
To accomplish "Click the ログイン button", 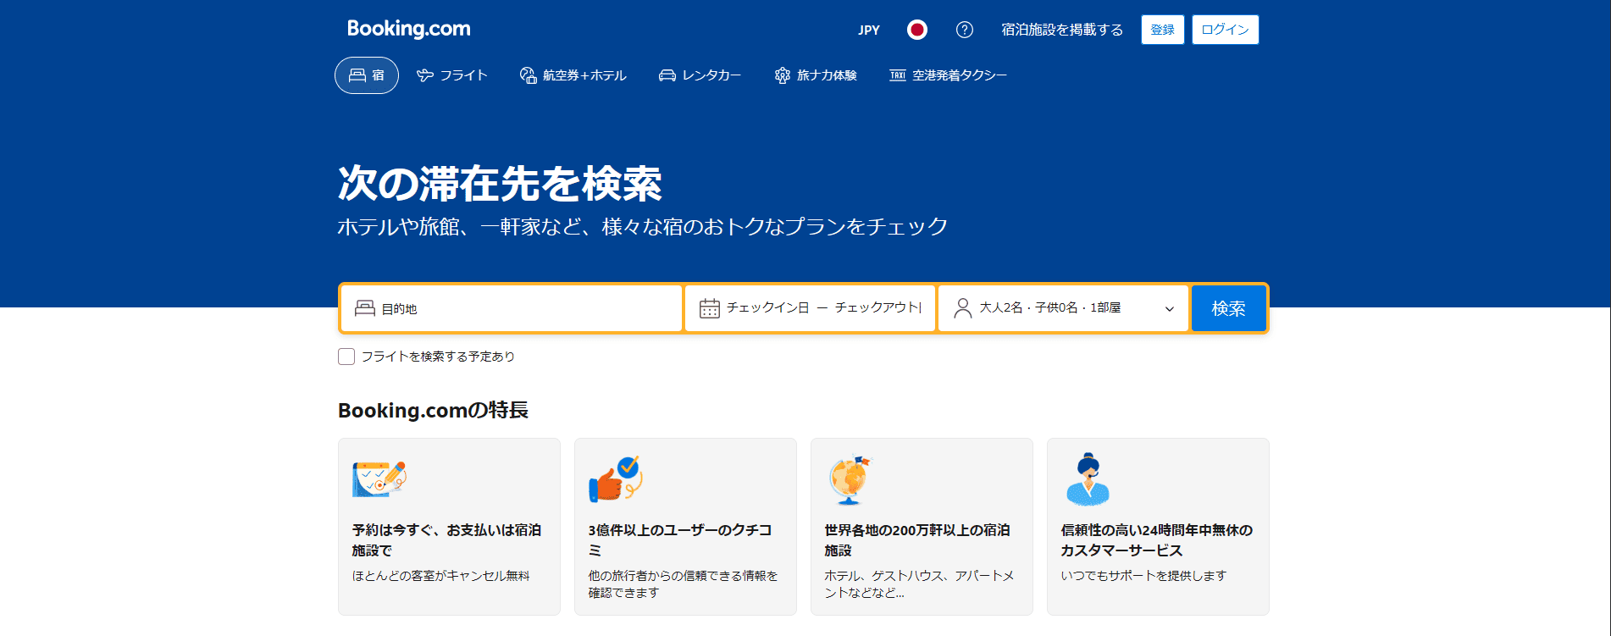I will coord(1225,30).
